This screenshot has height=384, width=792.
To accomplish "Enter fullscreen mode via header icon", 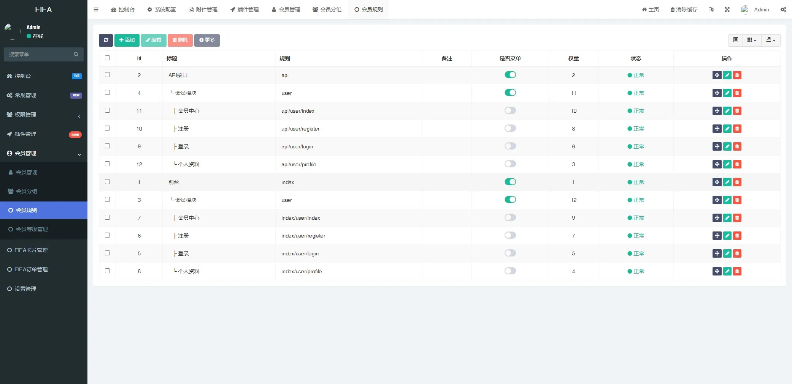I will 727,9.
